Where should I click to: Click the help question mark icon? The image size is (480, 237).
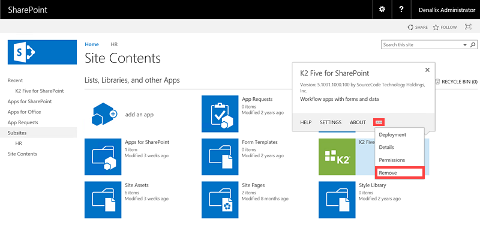pyautogui.click(x=401, y=10)
